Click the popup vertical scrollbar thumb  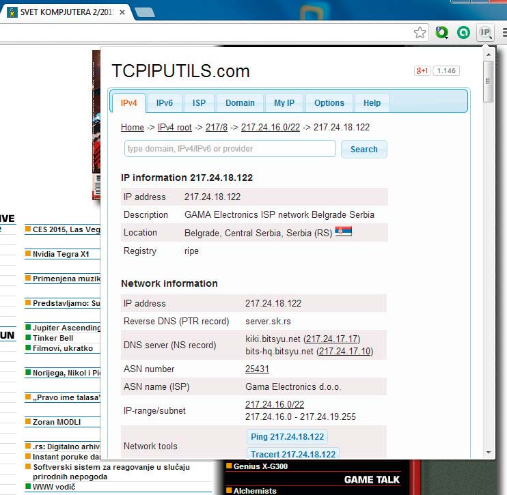pyautogui.click(x=489, y=81)
